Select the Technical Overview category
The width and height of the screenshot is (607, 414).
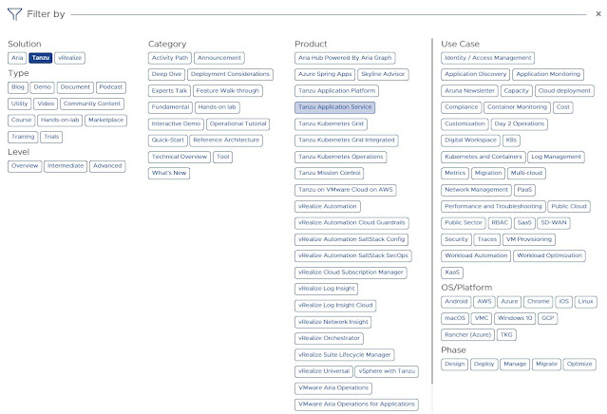coord(180,157)
